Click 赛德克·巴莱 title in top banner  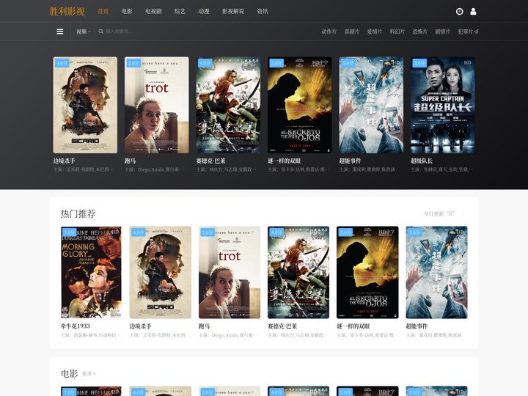tap(210, 161)
